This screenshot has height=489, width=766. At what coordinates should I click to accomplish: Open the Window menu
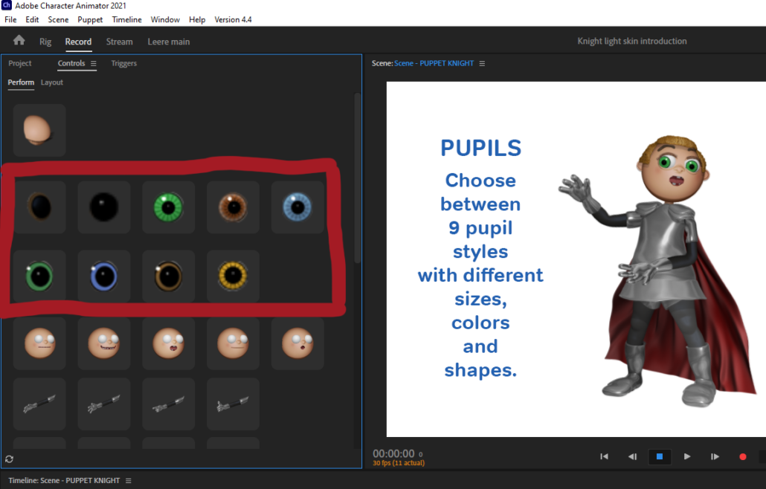(x=165, y=19)
